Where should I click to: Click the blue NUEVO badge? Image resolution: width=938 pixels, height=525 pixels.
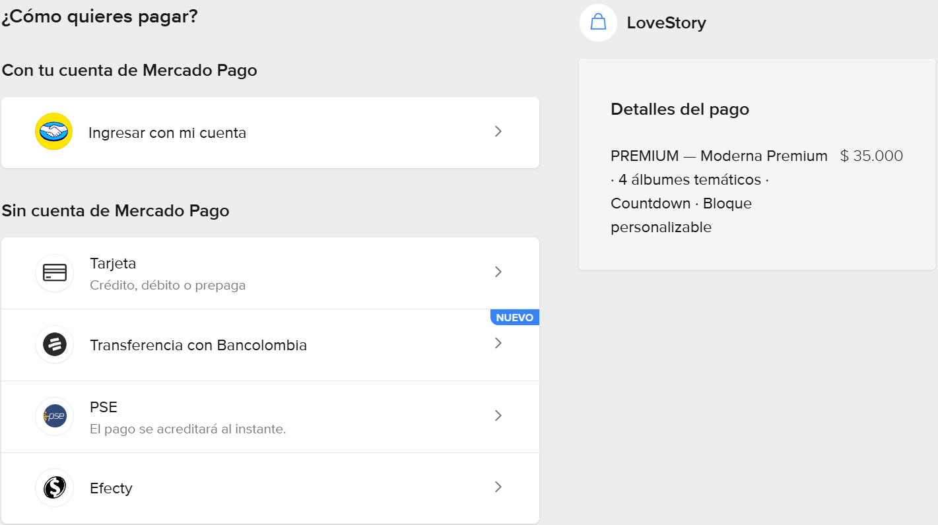click(x=514, y=317)
